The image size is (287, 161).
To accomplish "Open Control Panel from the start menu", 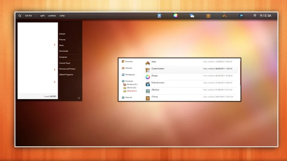I will pos(65,63).
